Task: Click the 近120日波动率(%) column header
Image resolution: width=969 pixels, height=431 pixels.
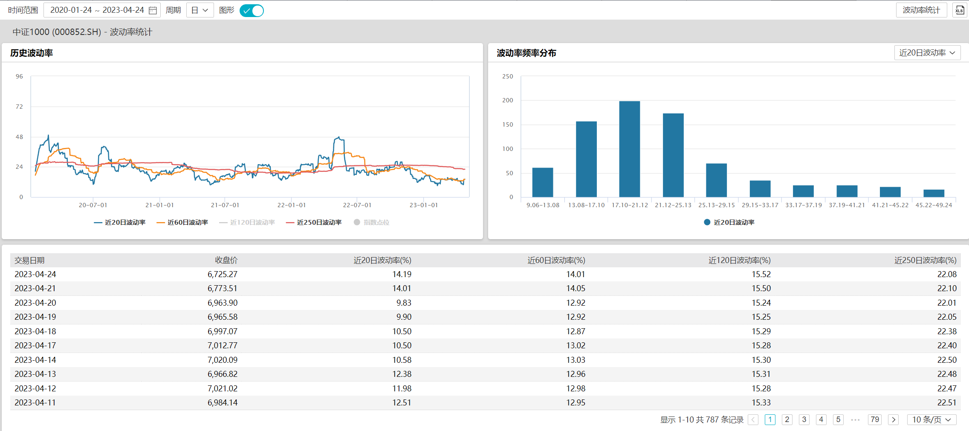Action: (740, 260)
